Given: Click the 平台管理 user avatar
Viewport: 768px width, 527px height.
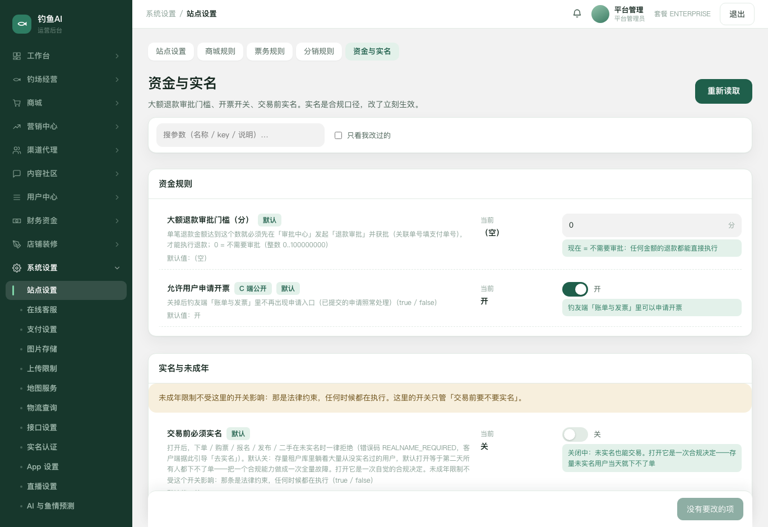Looking at the screenshot, I should coord(600,14).
